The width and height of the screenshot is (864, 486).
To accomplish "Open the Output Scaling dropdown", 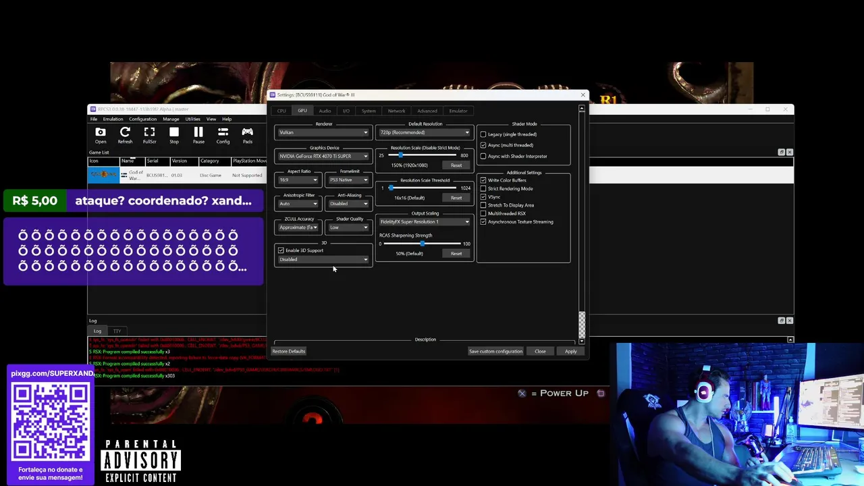I will [x=425, y=221].
